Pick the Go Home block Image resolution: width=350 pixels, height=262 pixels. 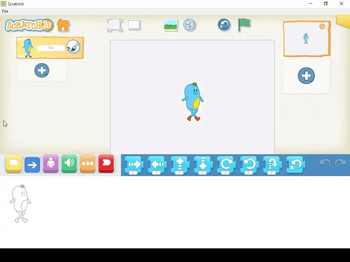(296, 165)
